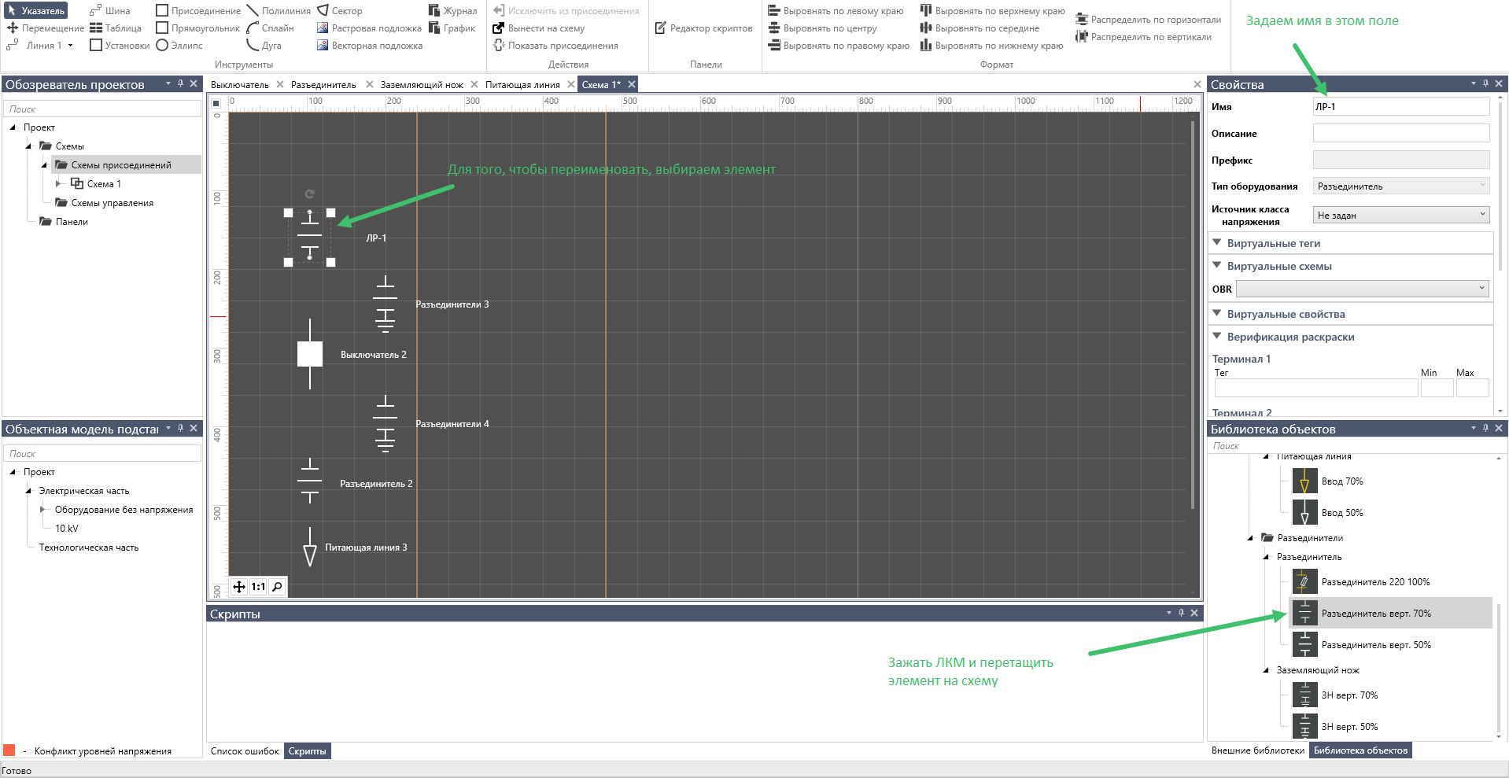Click Распределить по вертикали
Screen dimensions: 1509x778
point(1143,37)
